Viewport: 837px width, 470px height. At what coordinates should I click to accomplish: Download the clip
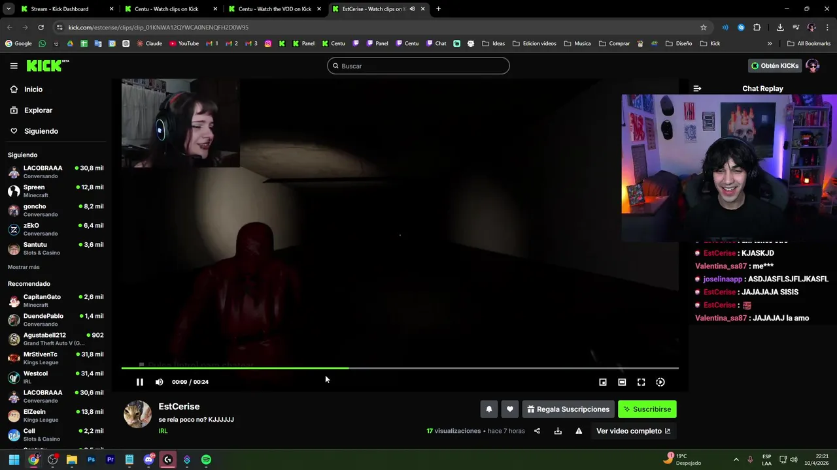point(558,431)
